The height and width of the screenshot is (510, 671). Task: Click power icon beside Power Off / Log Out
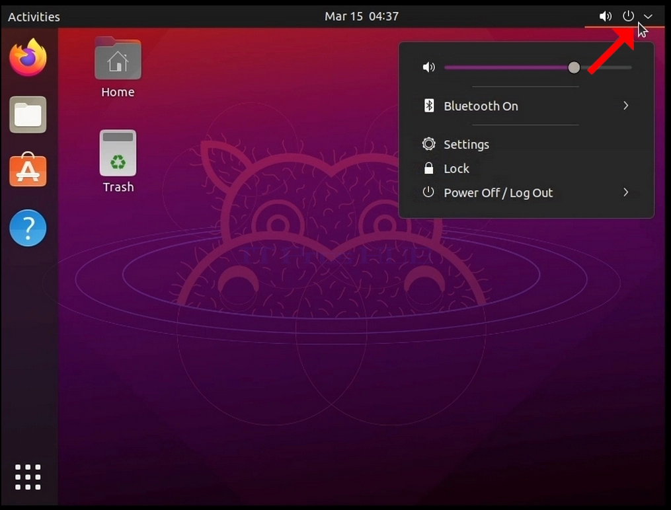pyautogui.click(x=428, y=192)
